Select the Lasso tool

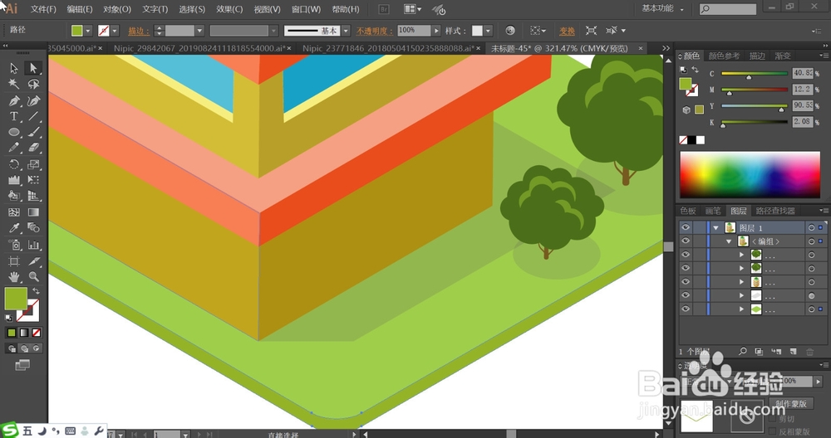pyautogui.click(x=33, y=84)
